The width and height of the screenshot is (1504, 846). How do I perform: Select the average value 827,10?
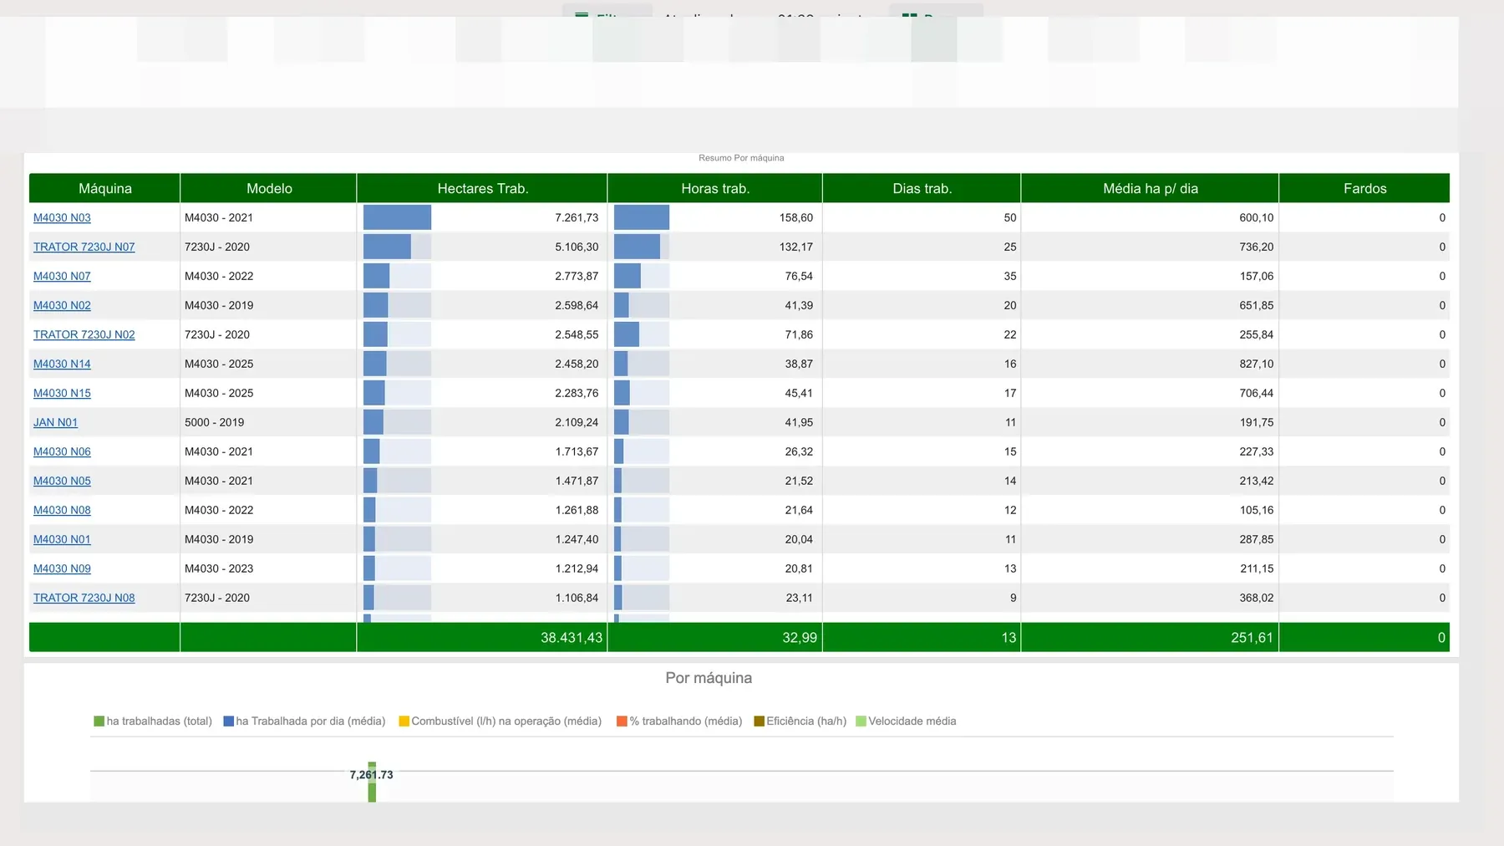point(1257,364)
